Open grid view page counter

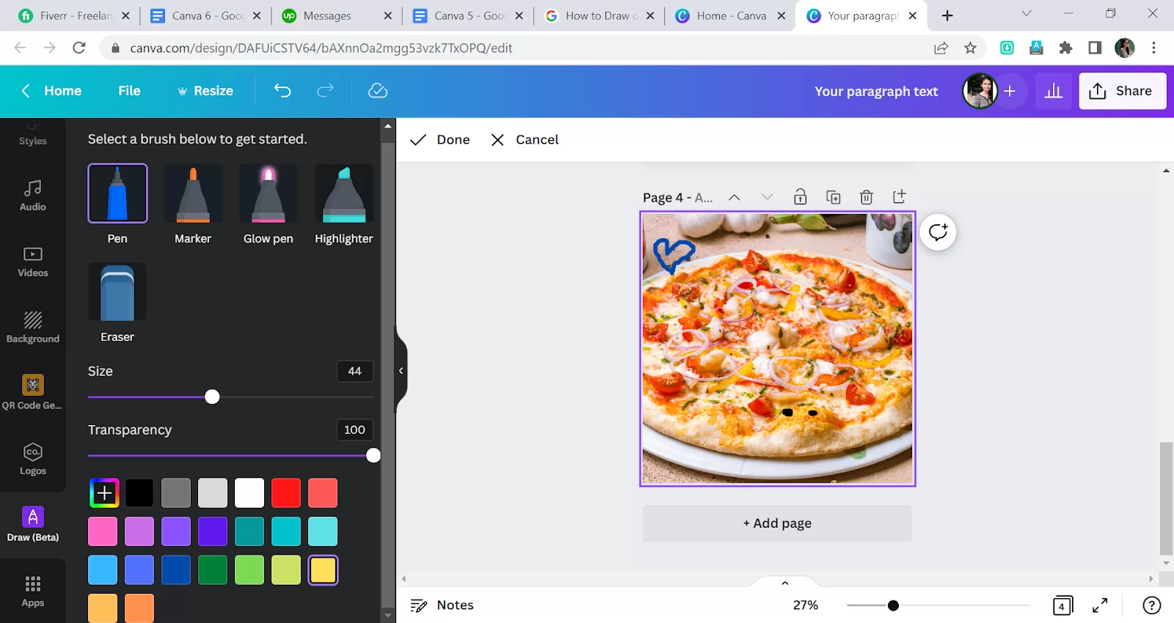(1062, 605)
